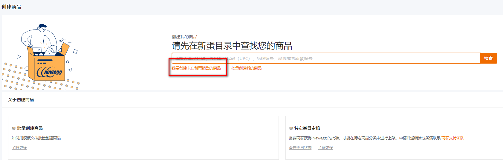Viewport: 503px width, 160px height.
Task: Open 批量创建我的商品 link
Action: 246,68
